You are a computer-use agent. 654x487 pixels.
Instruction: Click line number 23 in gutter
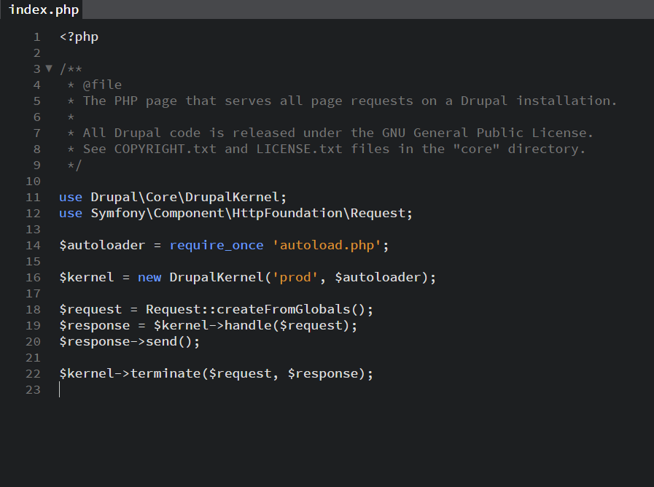click(34, 389)
